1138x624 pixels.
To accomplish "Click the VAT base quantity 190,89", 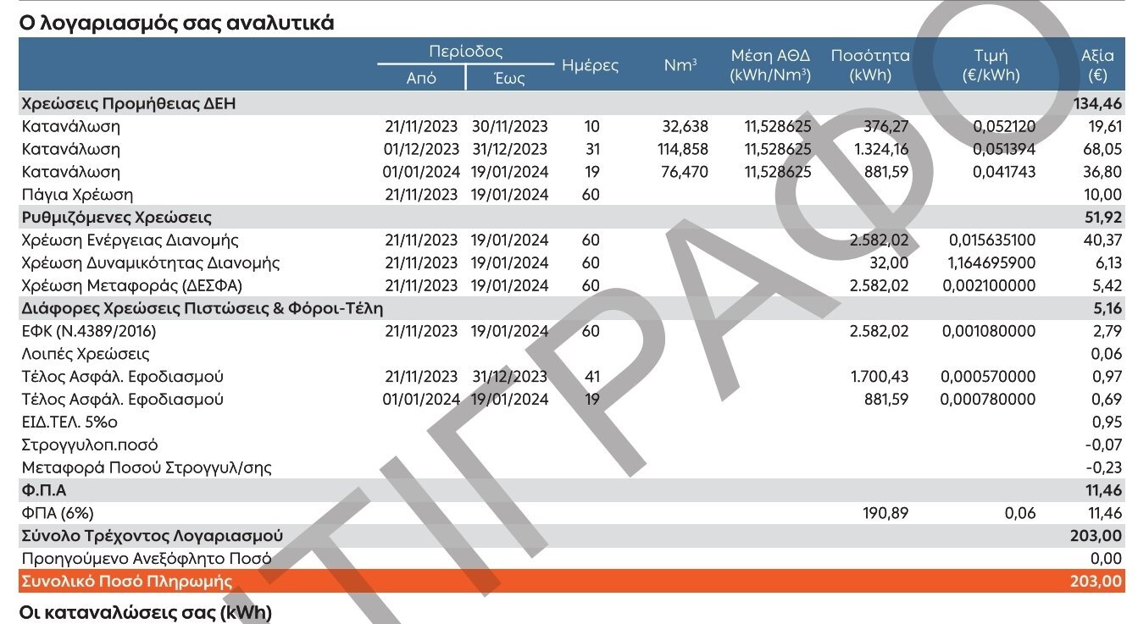I will [885, 513].
